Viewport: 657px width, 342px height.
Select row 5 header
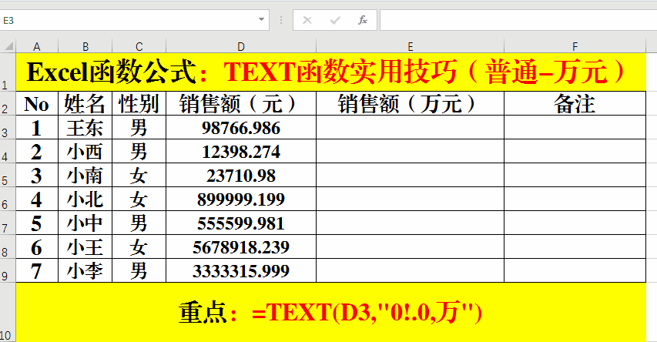click(x=8, y=175)
